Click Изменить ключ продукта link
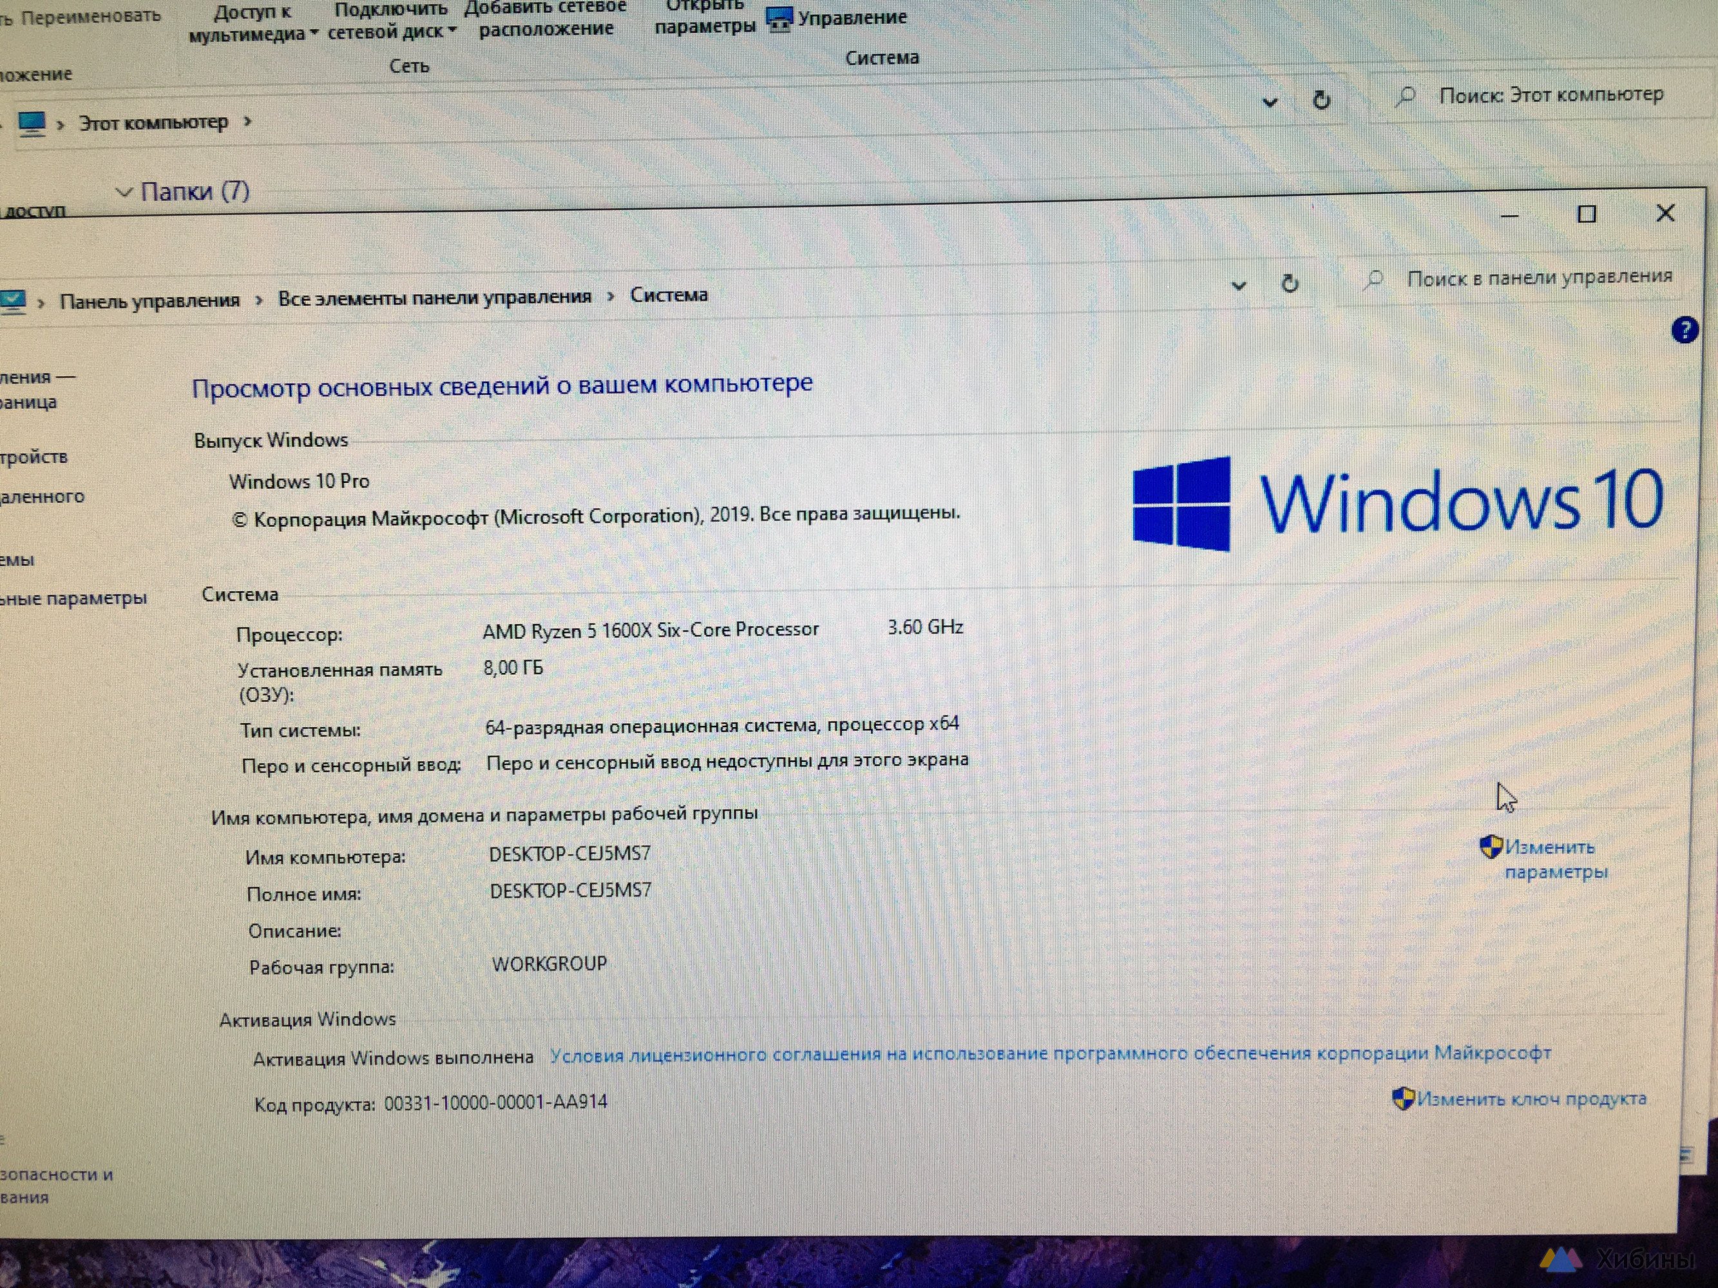 (1532, 1099)
